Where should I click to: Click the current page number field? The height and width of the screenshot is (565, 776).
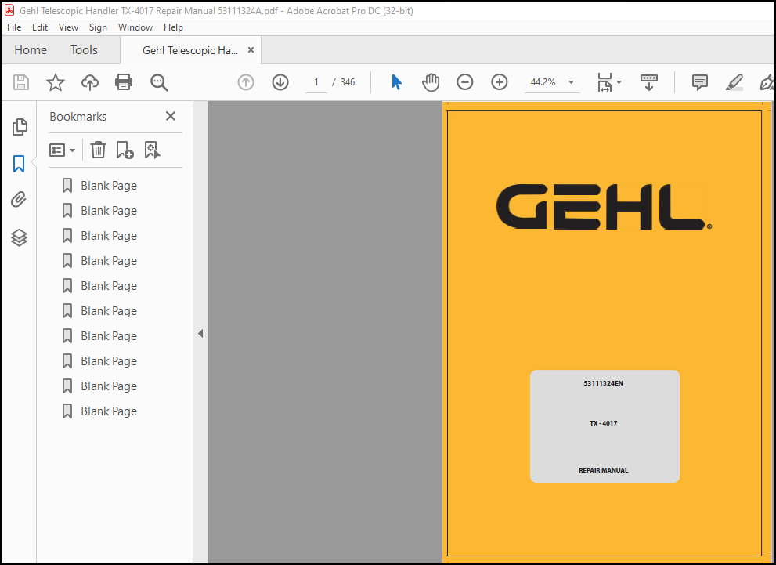tap(316, 82)
